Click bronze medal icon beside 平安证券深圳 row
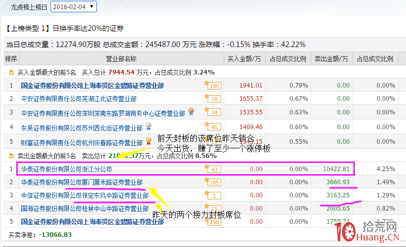Viewport: 406px width, 247px height. tap(191, 111)
